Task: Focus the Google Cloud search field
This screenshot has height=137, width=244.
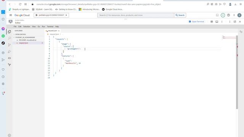Action: [136, 15]
